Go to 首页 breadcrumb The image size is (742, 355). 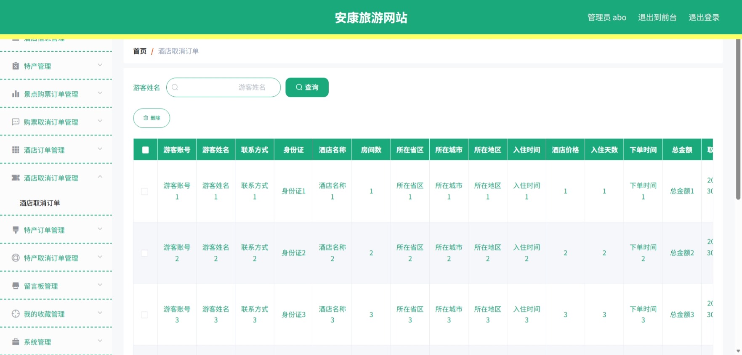(140, 51)
